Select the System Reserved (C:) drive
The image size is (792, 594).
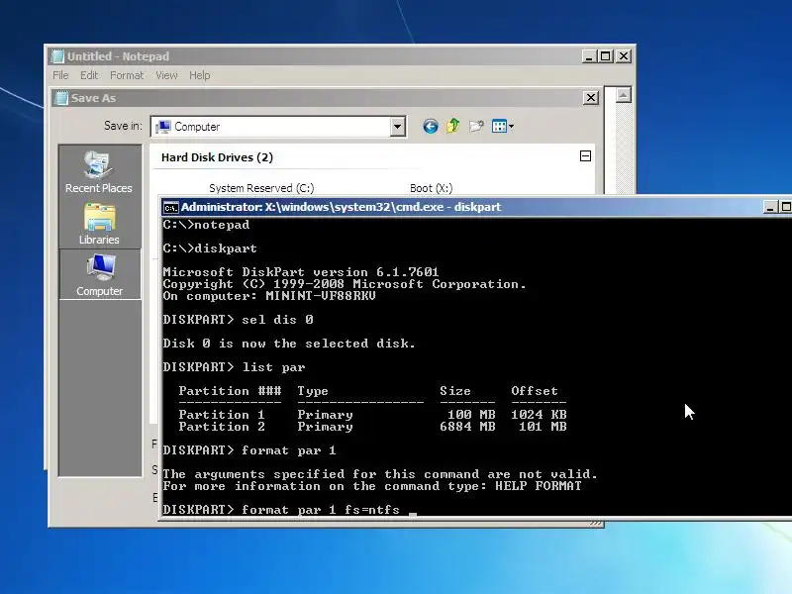click(261, 188)
